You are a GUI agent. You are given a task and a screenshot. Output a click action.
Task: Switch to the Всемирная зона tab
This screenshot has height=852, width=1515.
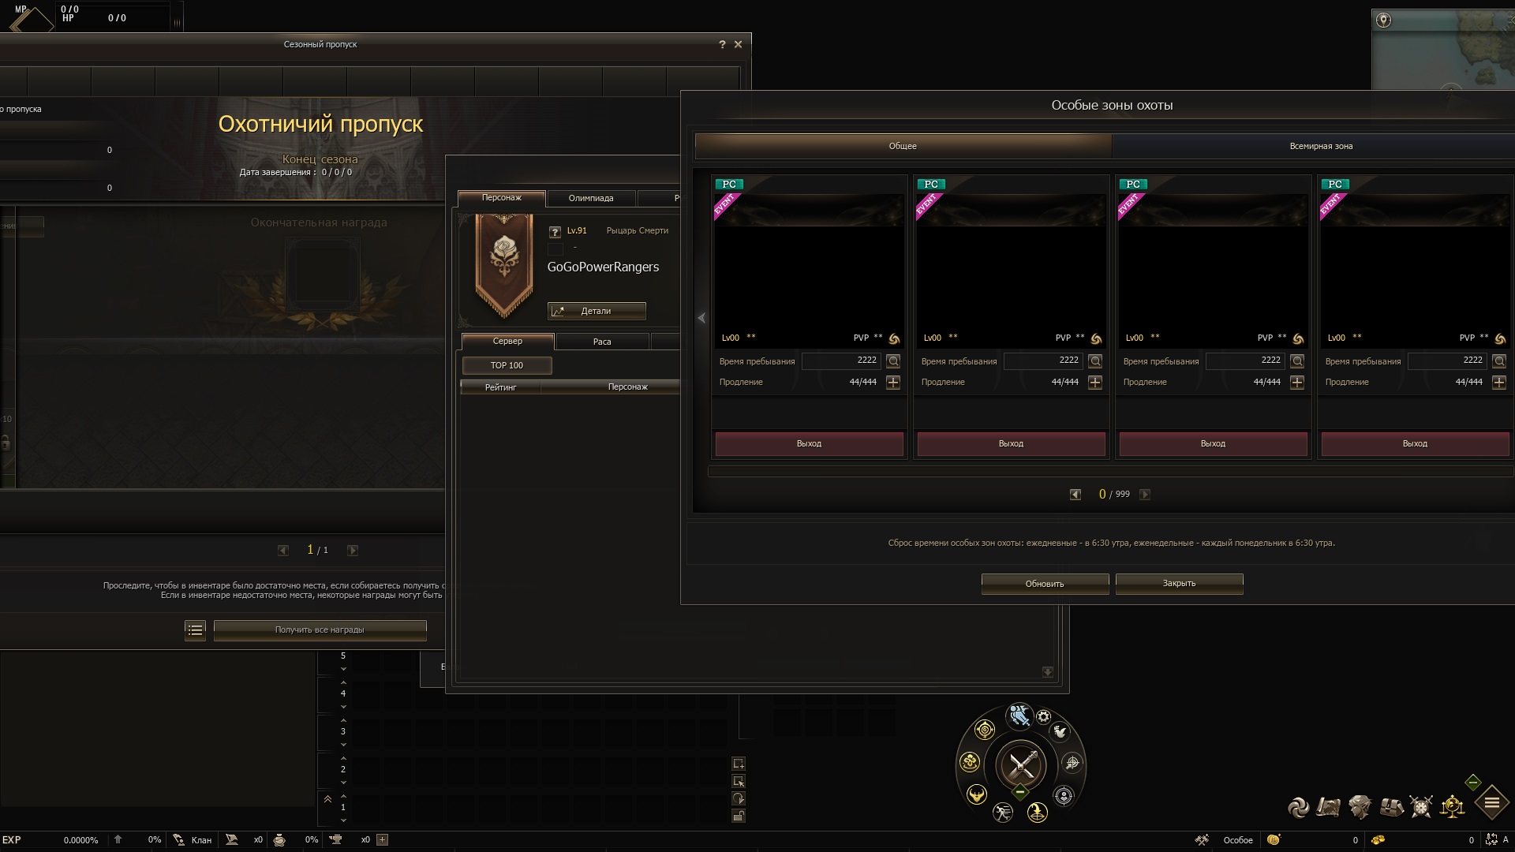pos(1320,146)
